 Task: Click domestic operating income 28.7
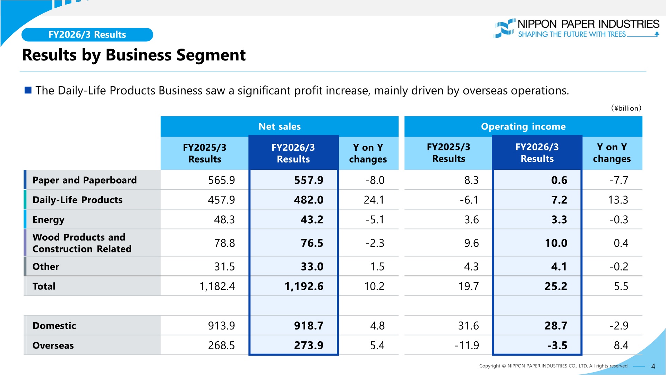tap(556, 326)
